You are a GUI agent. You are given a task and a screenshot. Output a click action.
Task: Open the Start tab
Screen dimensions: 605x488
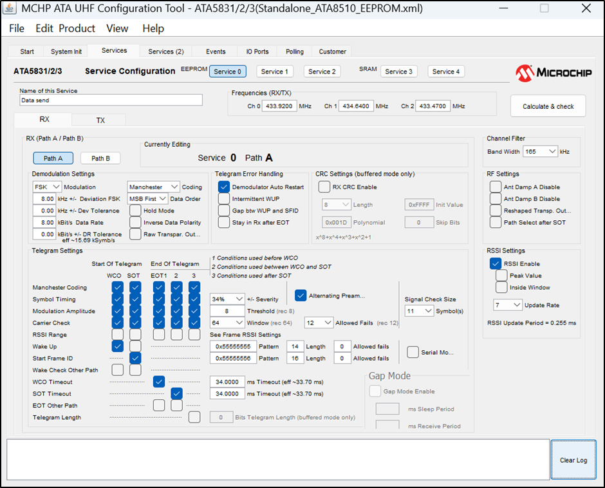click(26, 52)
